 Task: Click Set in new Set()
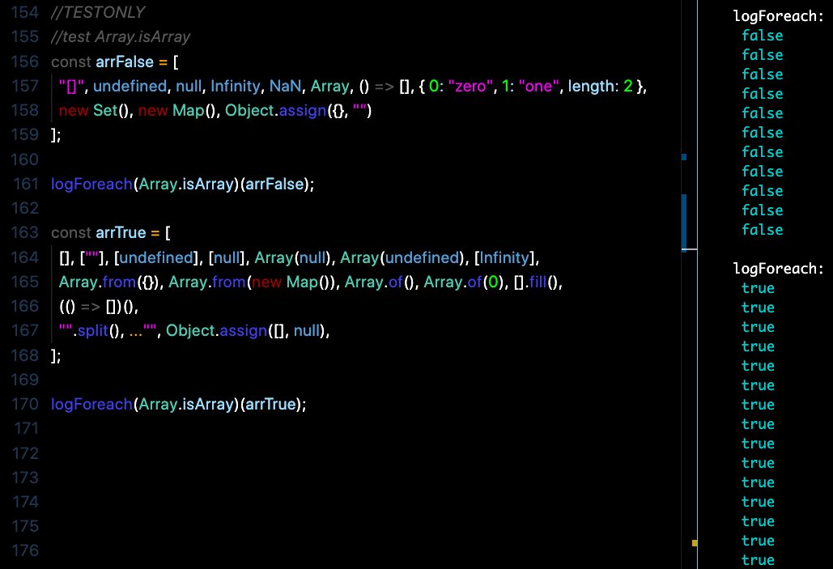105,111
